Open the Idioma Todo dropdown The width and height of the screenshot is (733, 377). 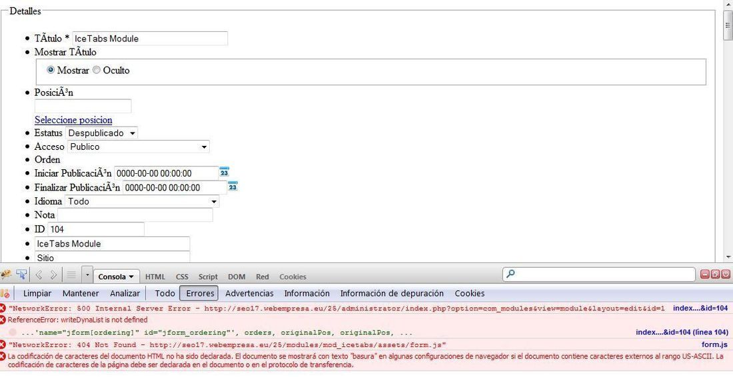coord(142,201)
